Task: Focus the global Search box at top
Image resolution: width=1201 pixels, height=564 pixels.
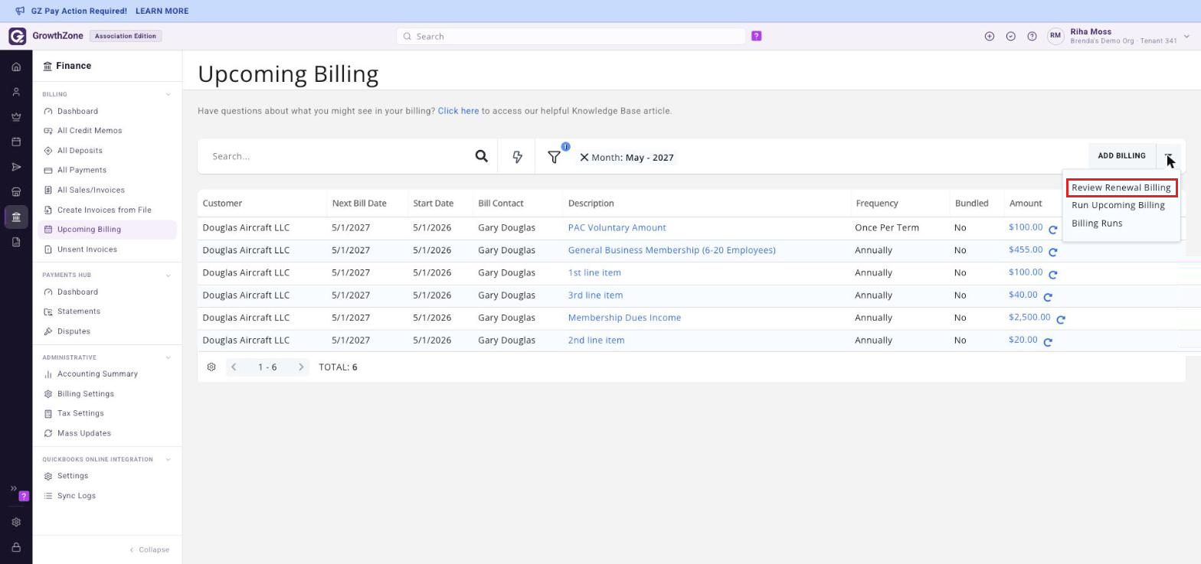Action: pos(571,36)
